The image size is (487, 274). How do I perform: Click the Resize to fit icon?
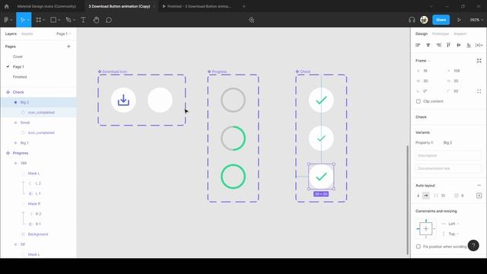479,61
